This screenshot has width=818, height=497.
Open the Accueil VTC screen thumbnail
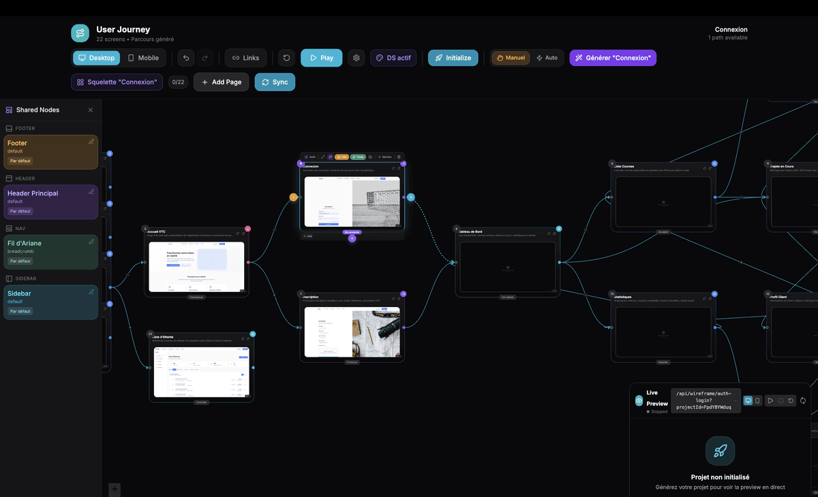pos(196,266)
